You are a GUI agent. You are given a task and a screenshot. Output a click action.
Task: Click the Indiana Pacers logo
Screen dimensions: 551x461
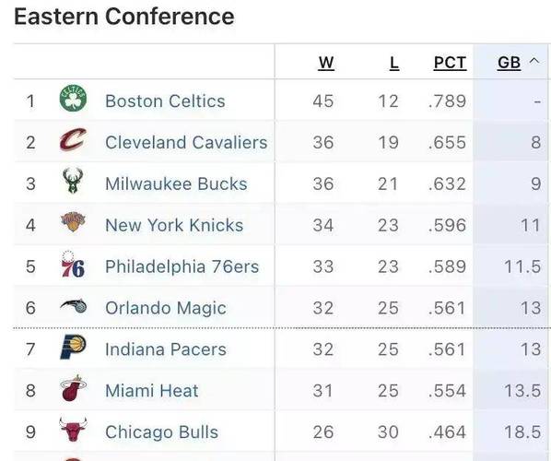(73, 347)
